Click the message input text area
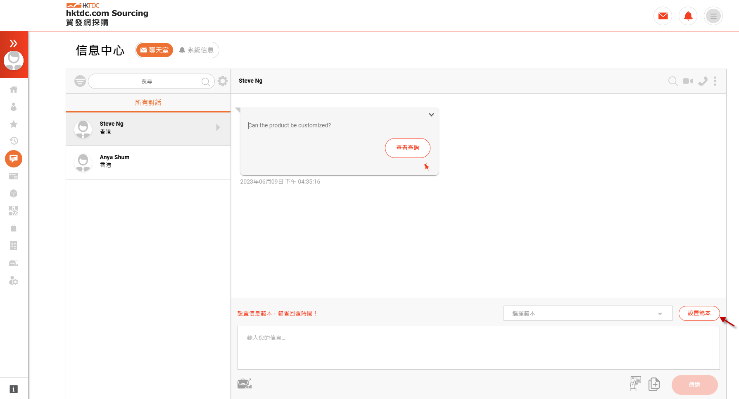This screenshot has width=739, height=399. [479, 348]
